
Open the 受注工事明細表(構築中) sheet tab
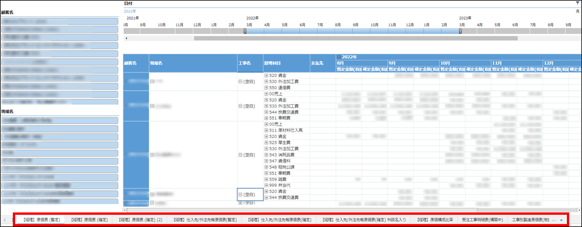pos(480,219)
